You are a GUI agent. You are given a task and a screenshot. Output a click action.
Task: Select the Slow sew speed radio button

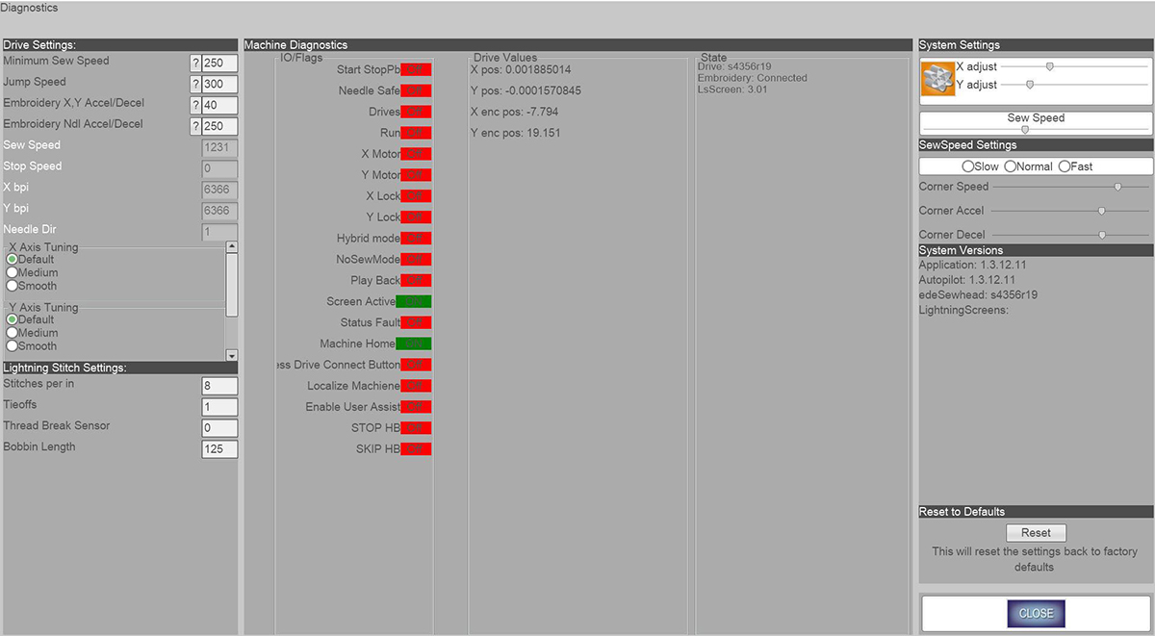click(967, 166)
